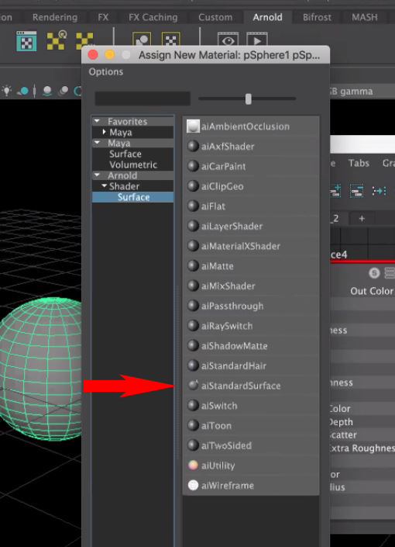Select the aiMaterialXShader entry
The width and height of the screenshot is (395, 547).
coord(251,246)
